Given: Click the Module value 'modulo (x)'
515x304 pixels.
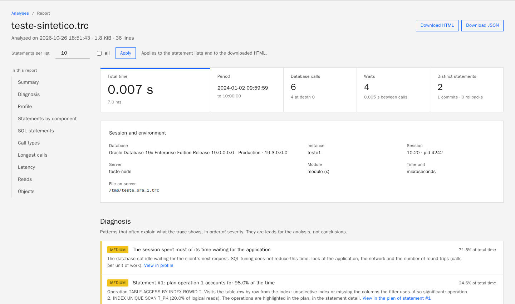Looking at the screenshot, I should coord(318,172).
